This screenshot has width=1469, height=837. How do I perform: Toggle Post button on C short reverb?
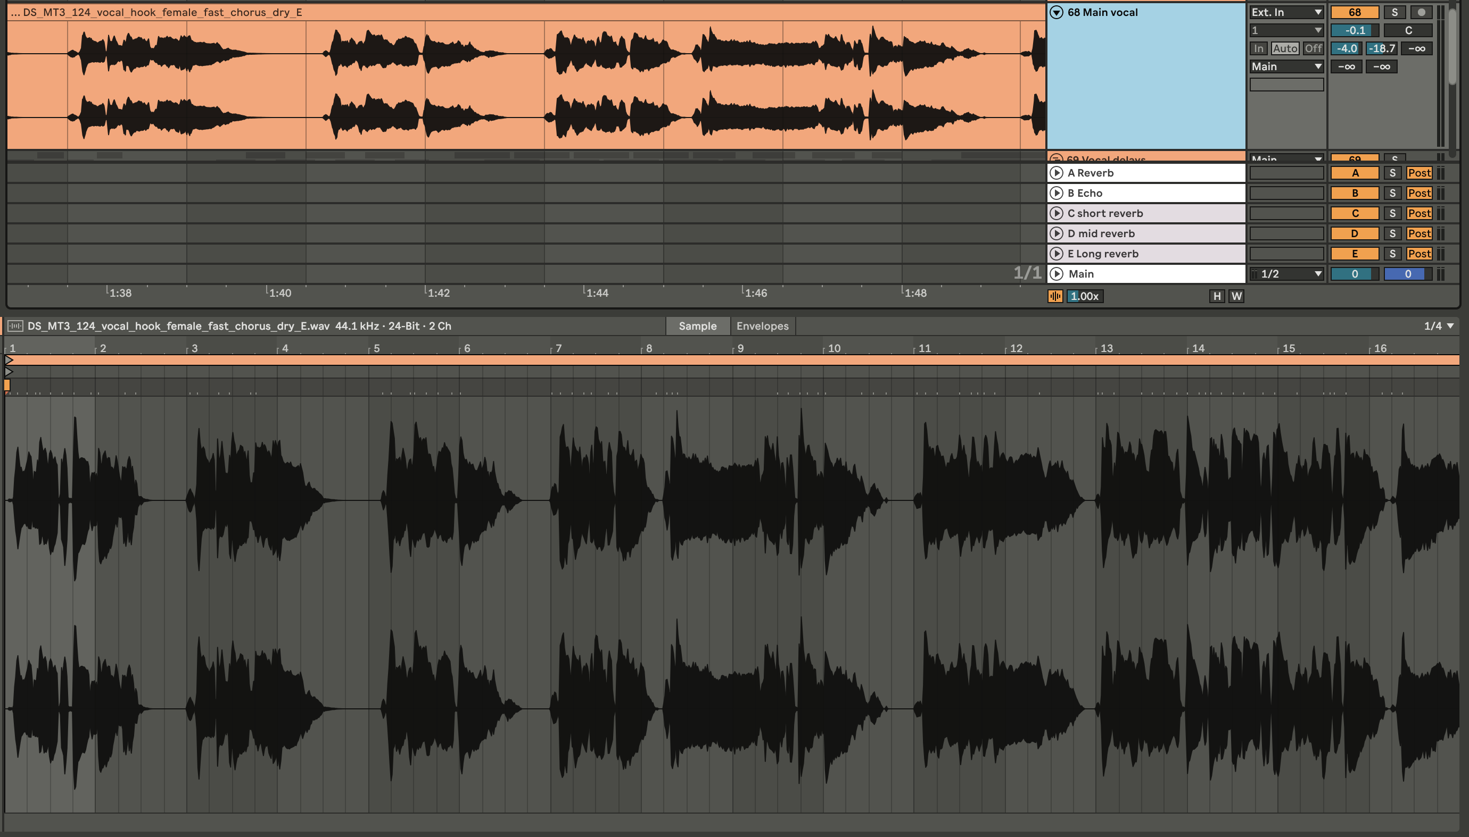(1419, 213)
